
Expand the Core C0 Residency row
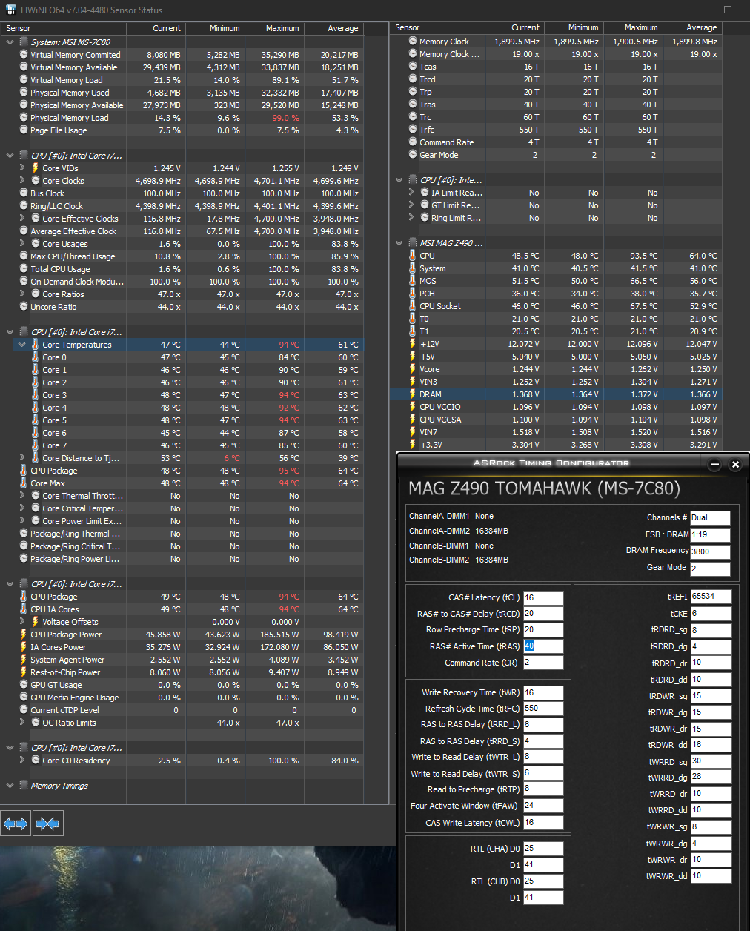pyautogui.click(x=22, y=761)
